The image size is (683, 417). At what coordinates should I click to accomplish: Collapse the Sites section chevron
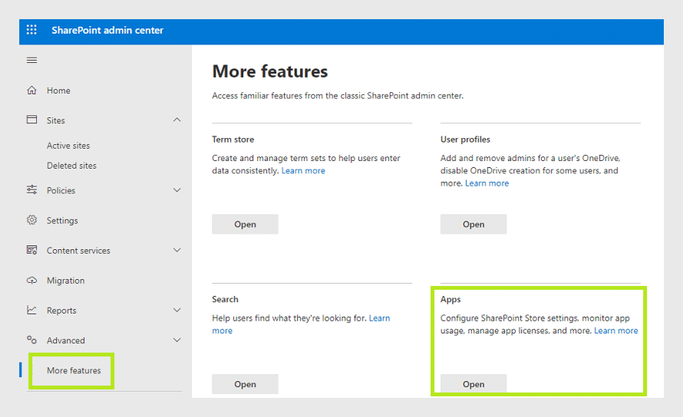pyautogui.click(x=177, y=120)
